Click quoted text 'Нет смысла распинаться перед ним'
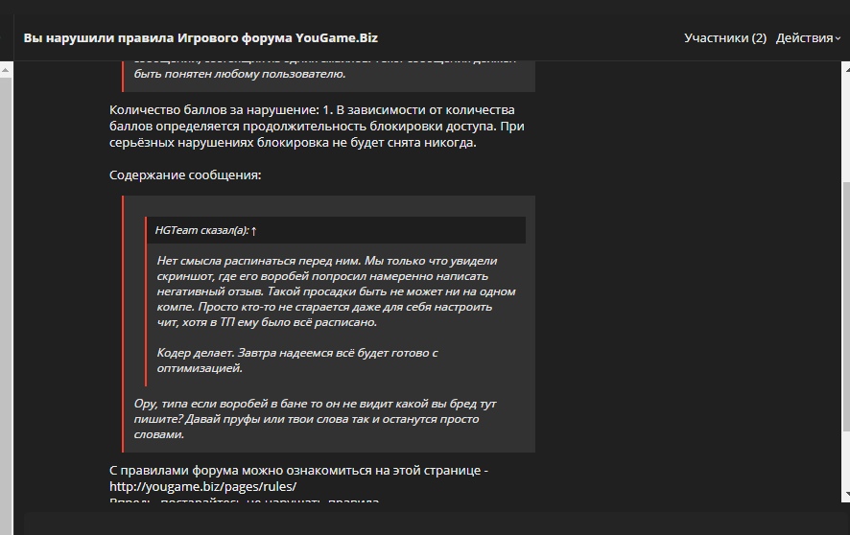This screenshot has width=850, height=535. pos(336,291)
